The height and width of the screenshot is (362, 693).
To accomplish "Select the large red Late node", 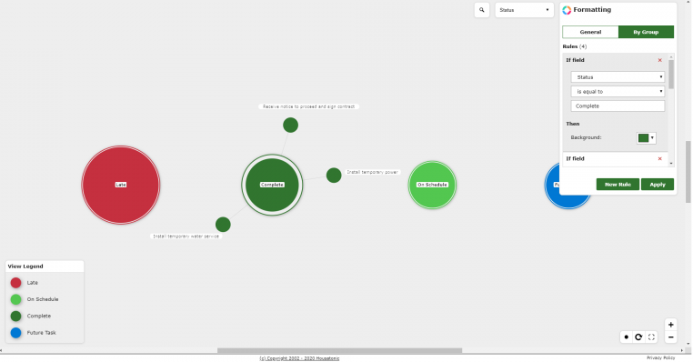I will click(x=121, y=185).
